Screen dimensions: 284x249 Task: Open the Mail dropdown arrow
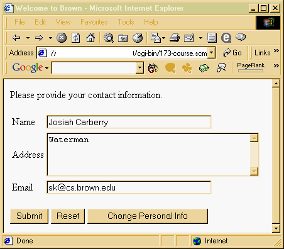click(x=164, y=38)
